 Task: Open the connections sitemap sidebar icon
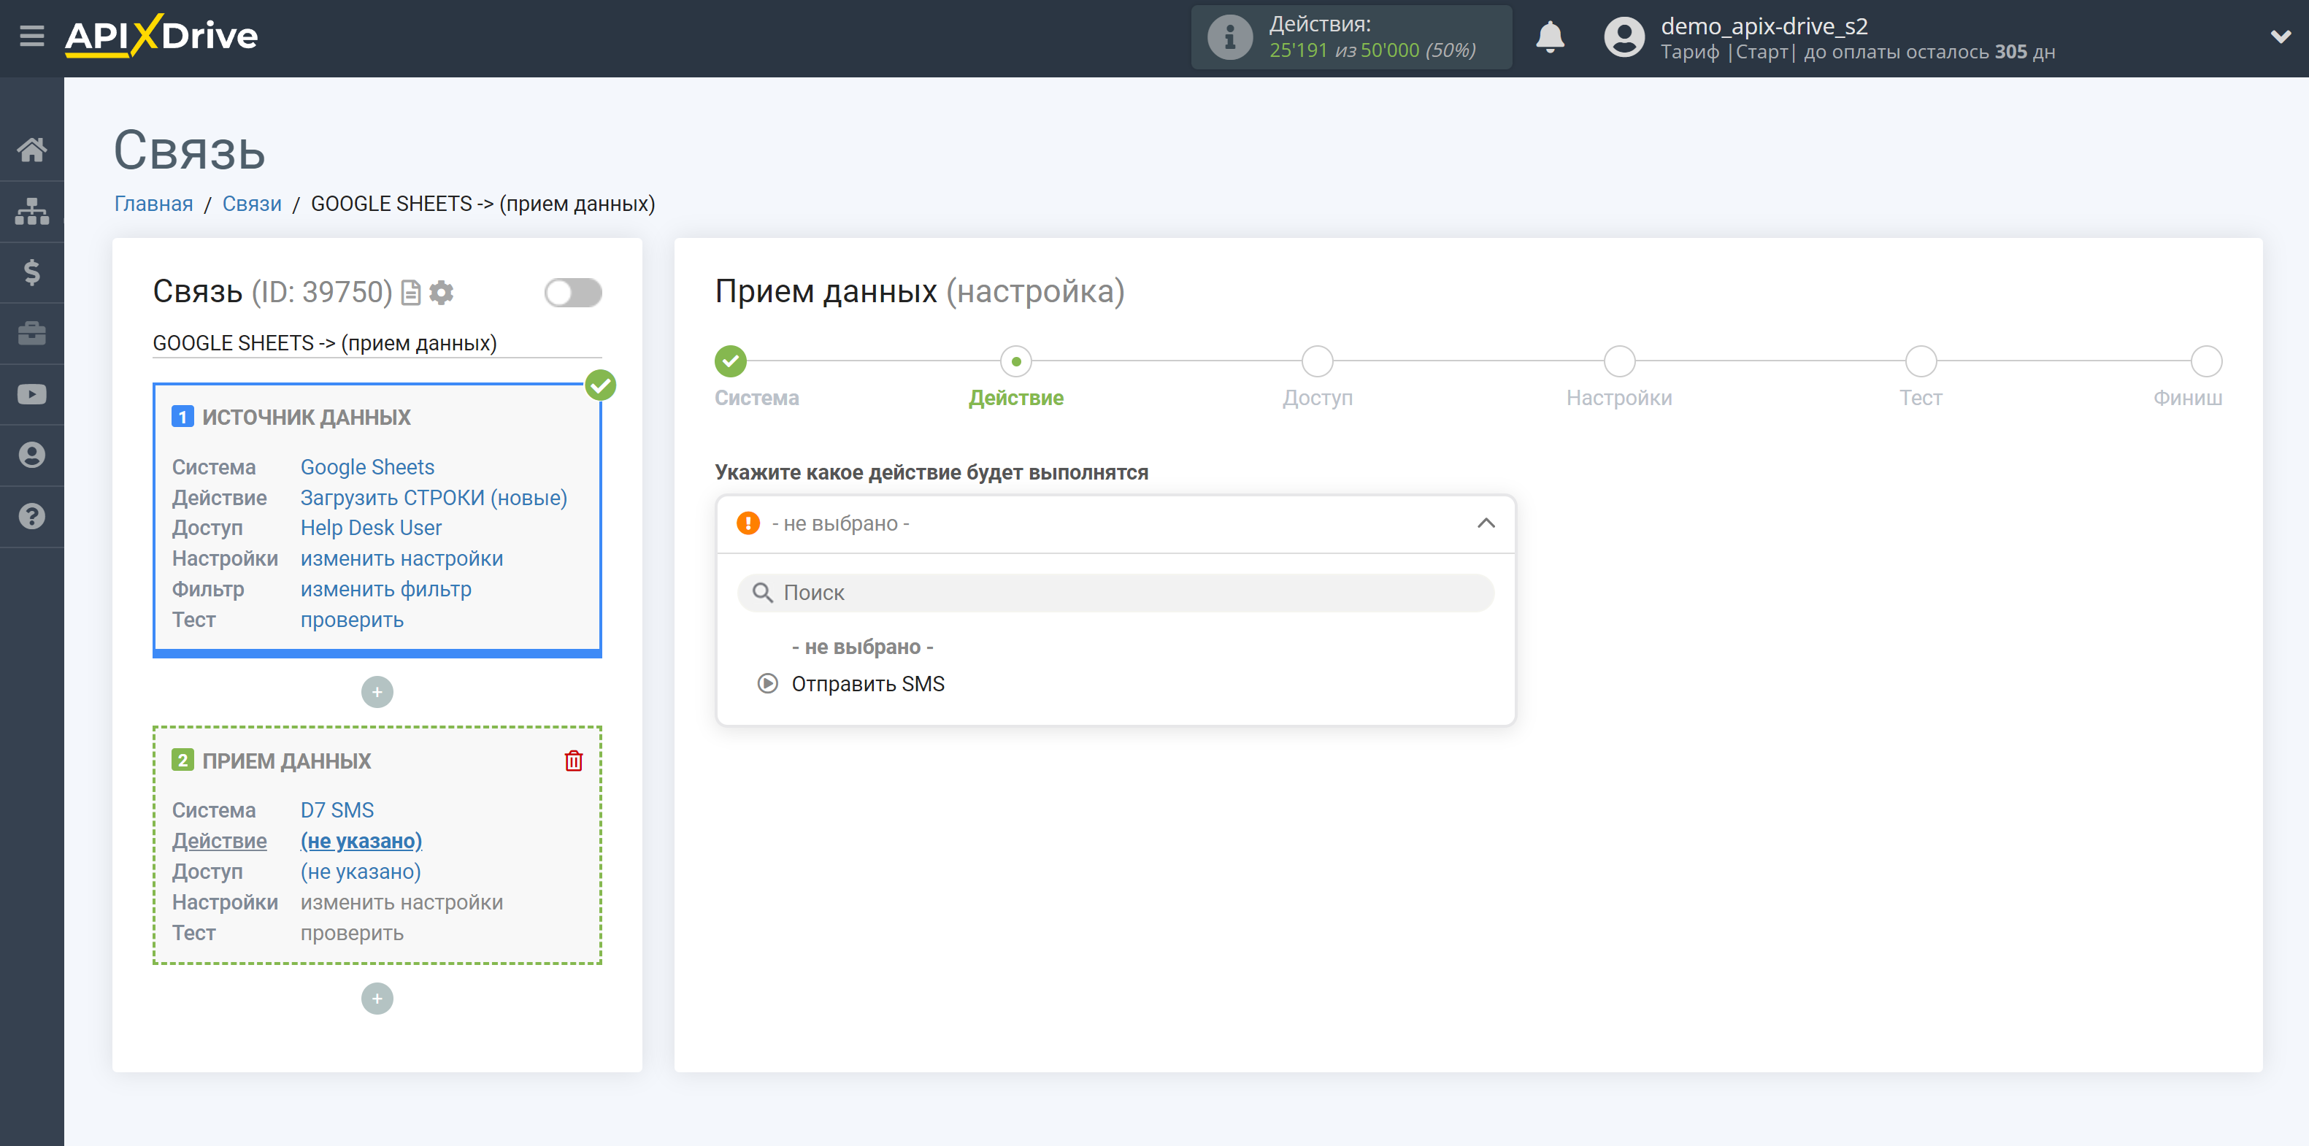(32, 210)
